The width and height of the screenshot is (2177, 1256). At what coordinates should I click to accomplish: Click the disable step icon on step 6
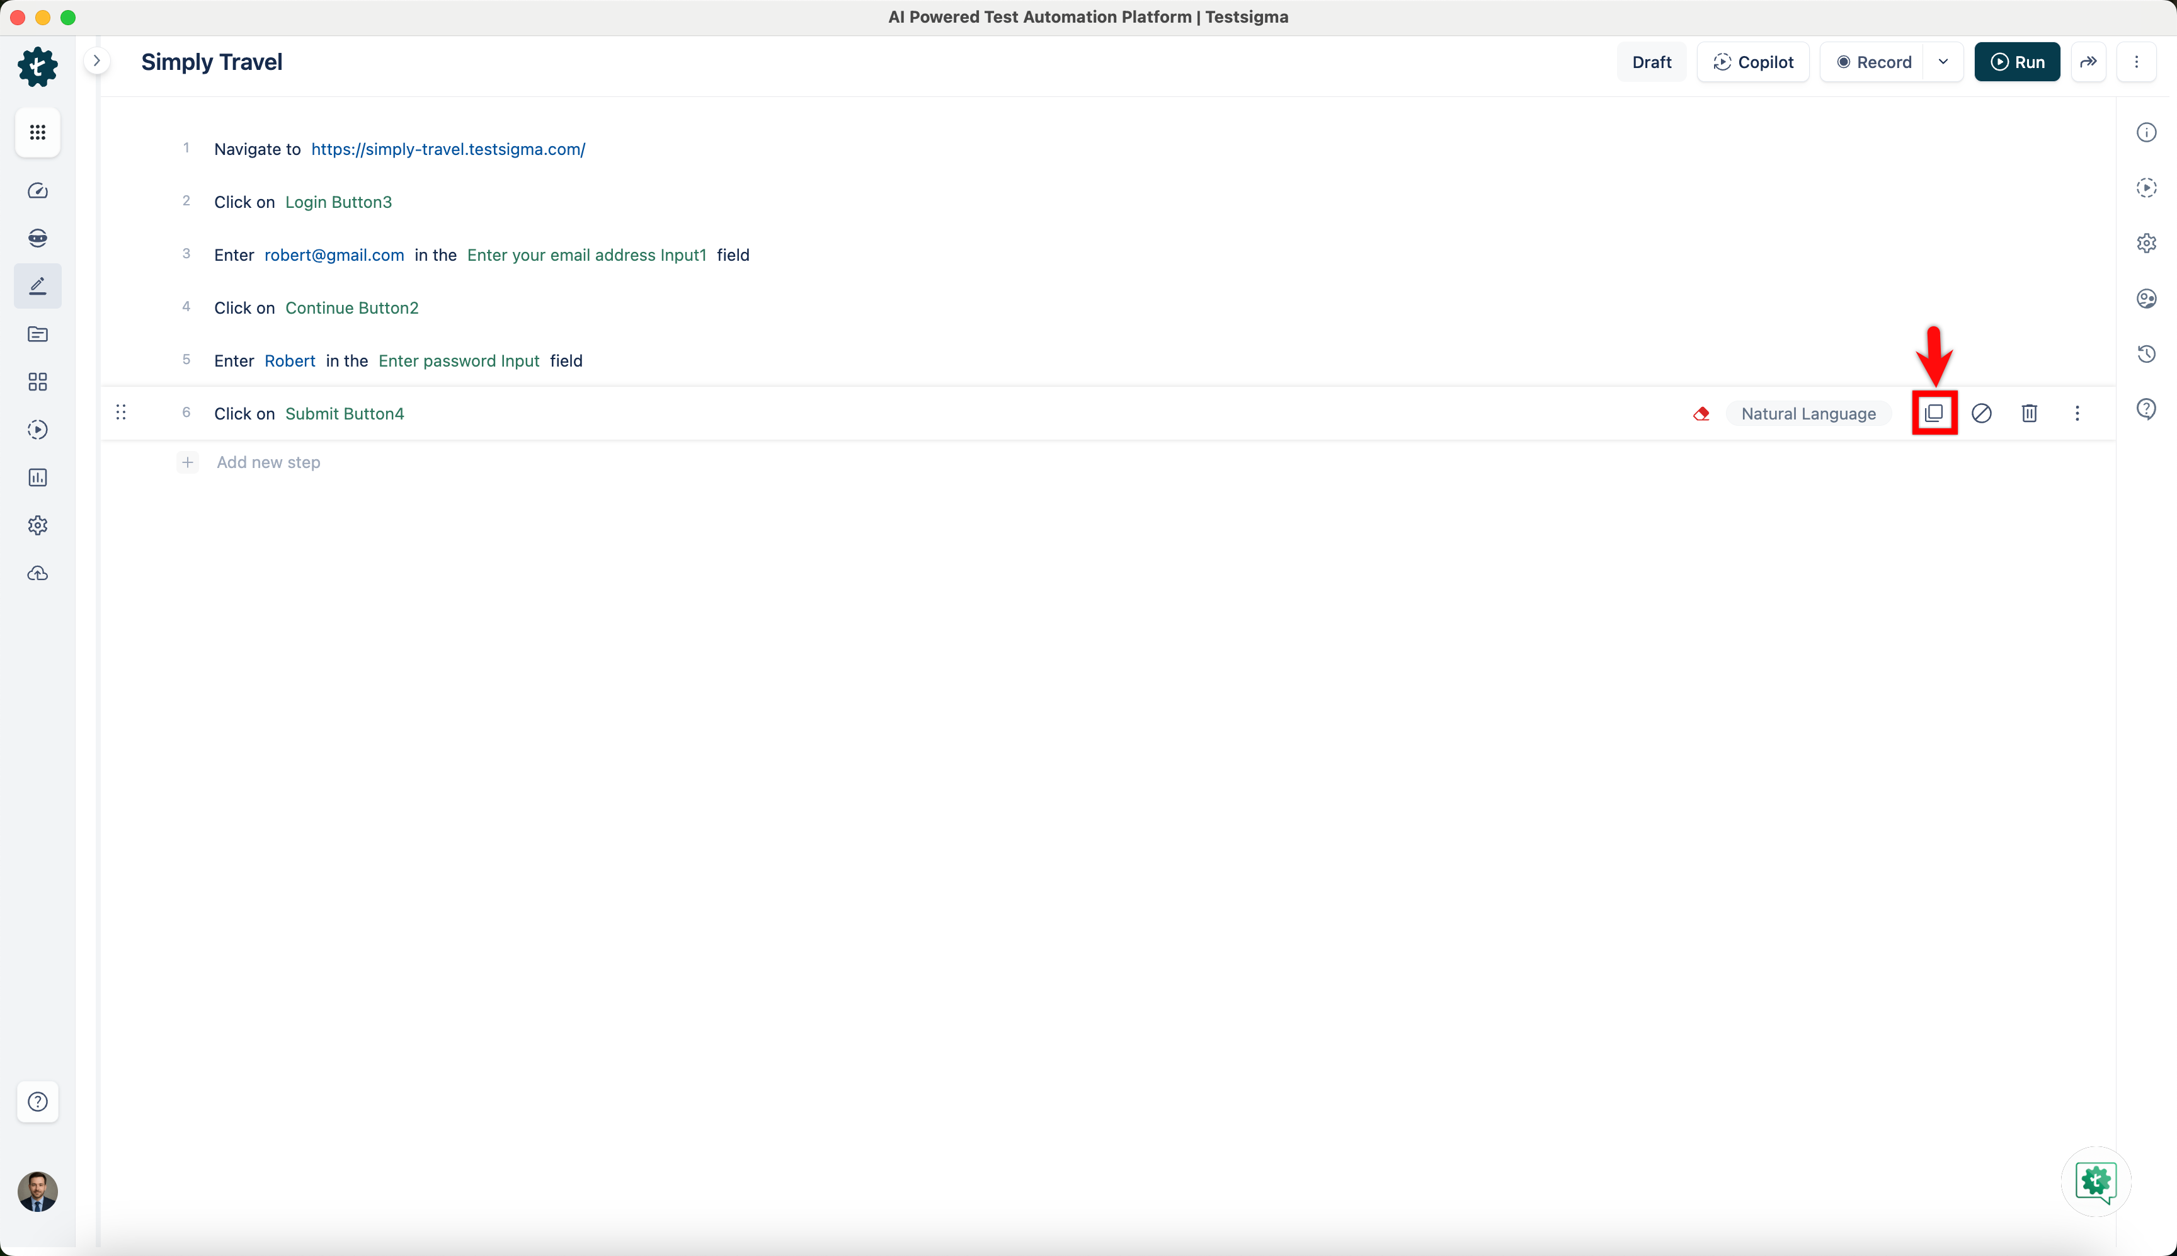[x=1981, y=413]
